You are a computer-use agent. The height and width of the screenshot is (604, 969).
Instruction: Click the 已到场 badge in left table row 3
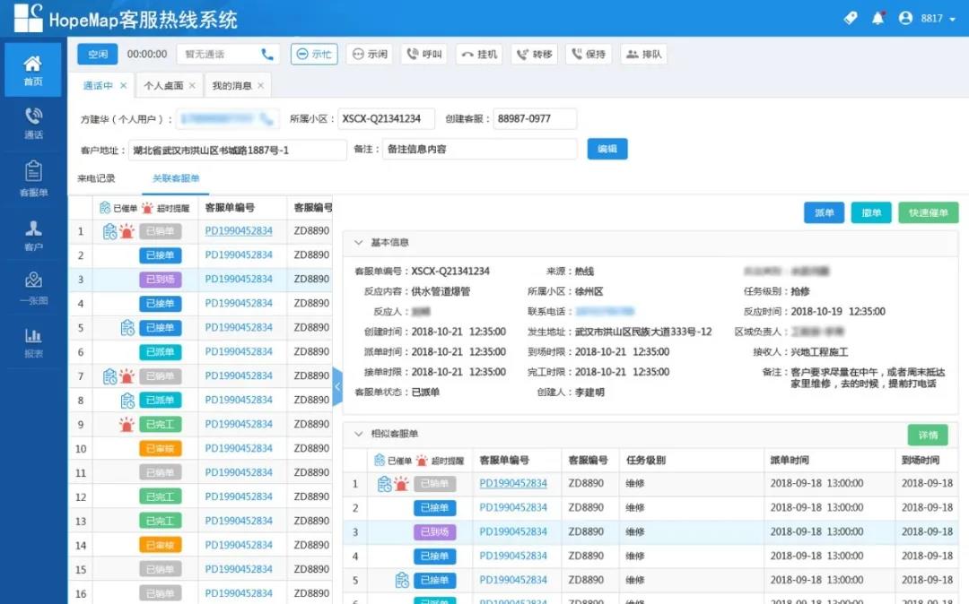click(x=160, y=280)
